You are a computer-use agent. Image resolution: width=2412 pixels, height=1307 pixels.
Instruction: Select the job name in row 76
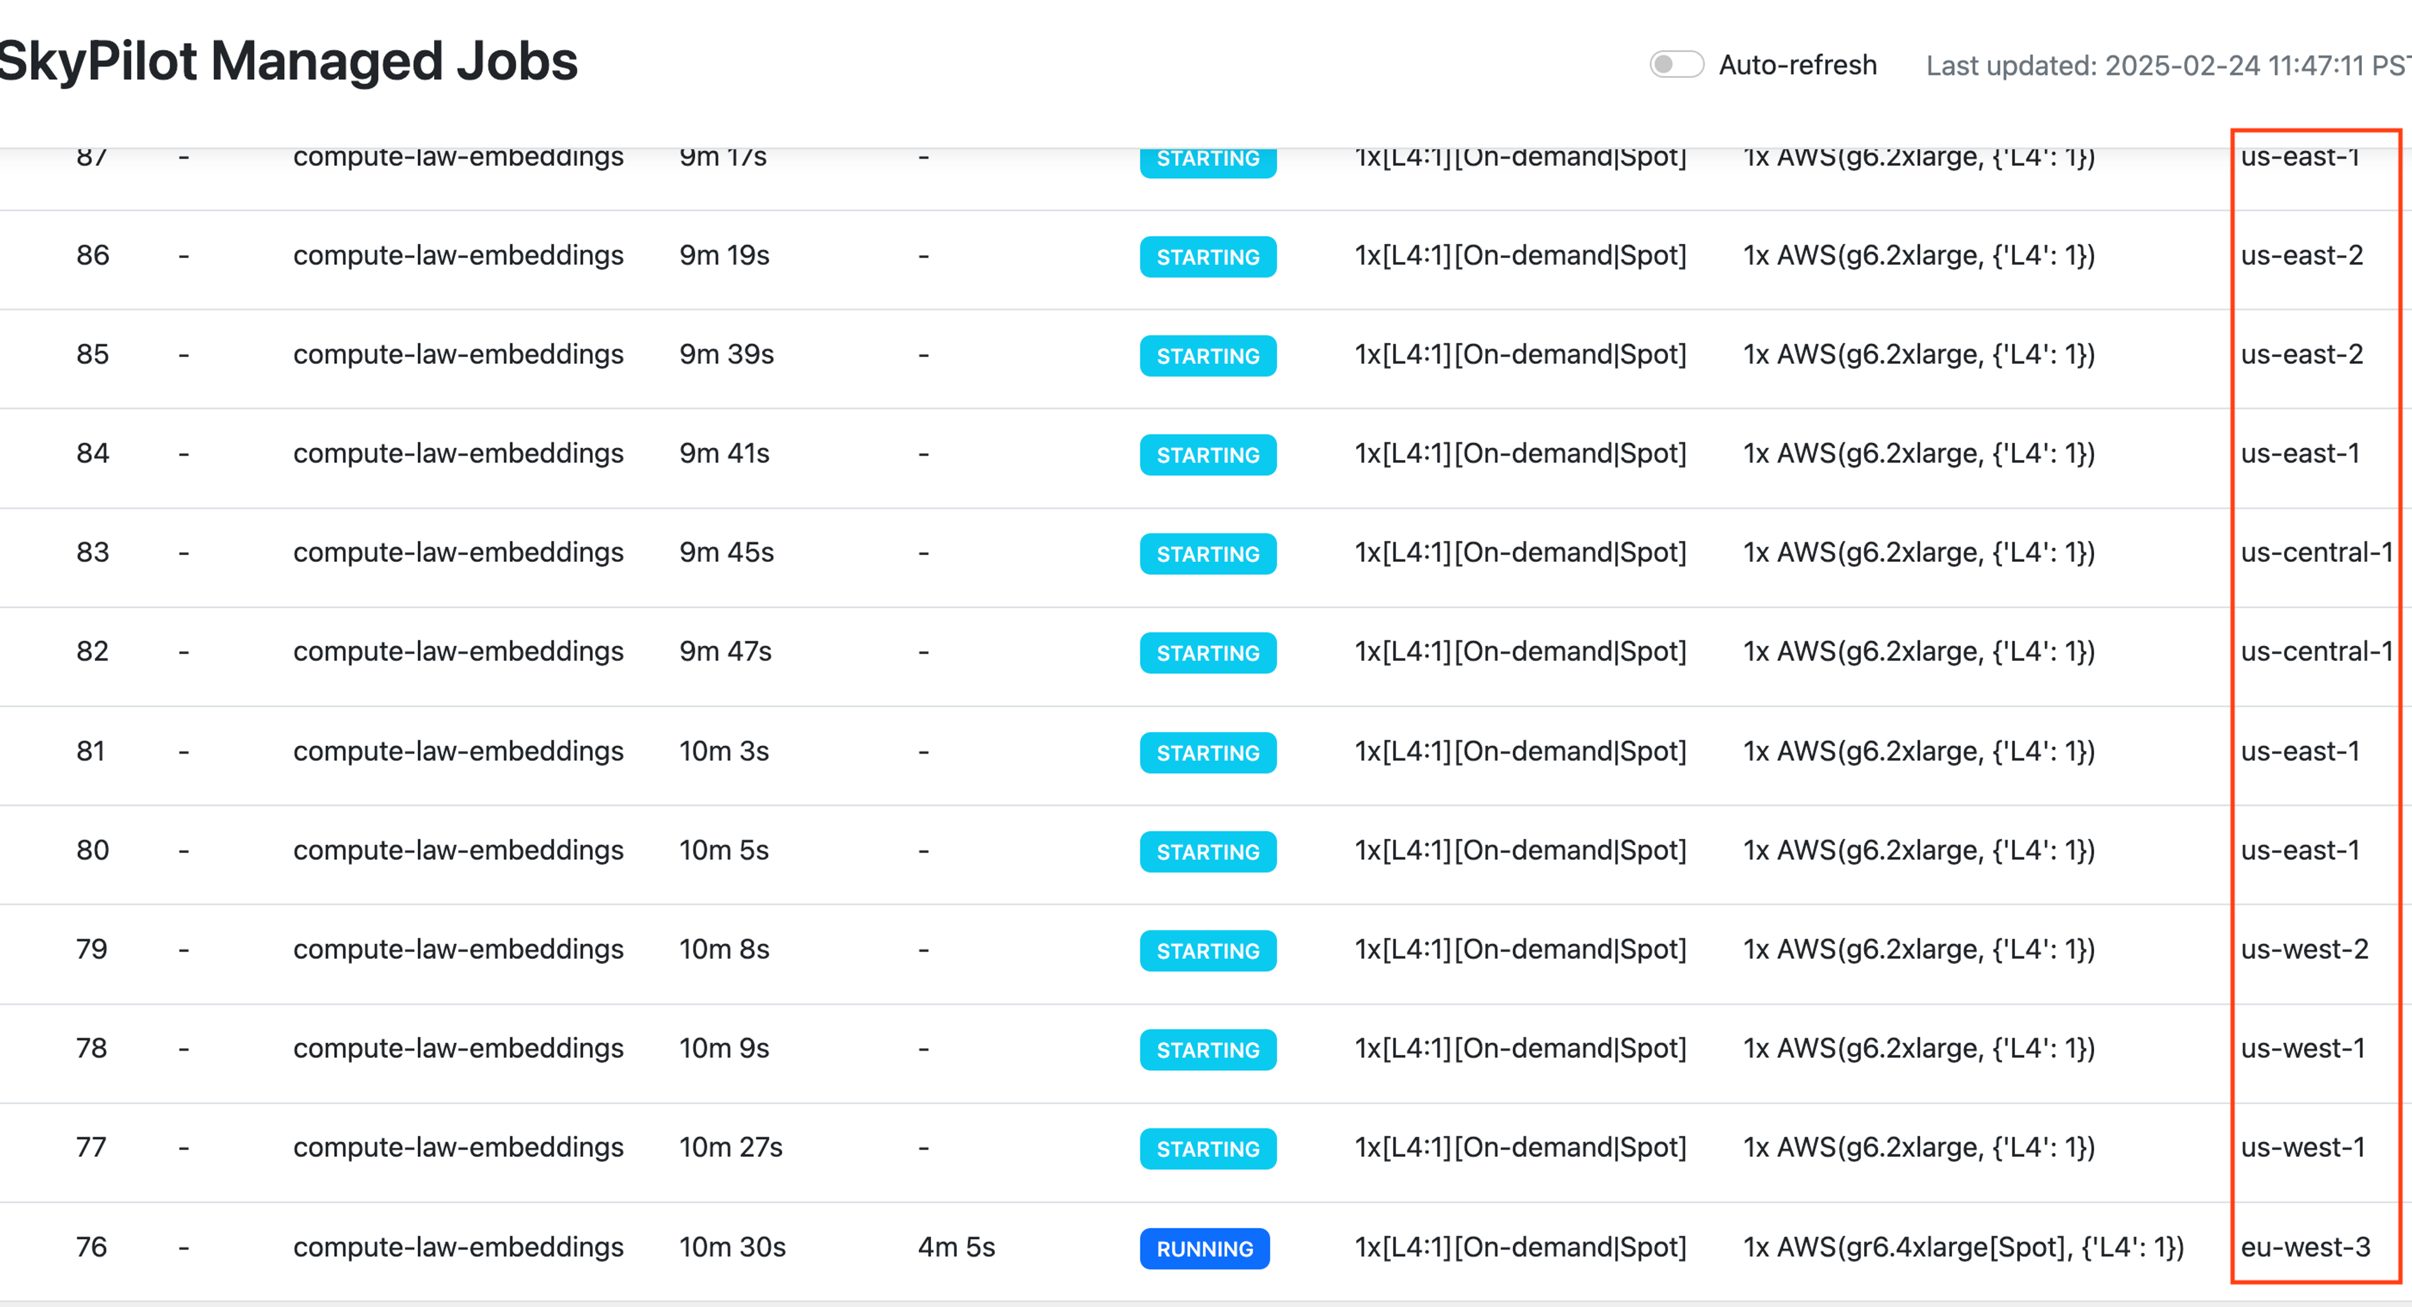tap(458, 1248)
